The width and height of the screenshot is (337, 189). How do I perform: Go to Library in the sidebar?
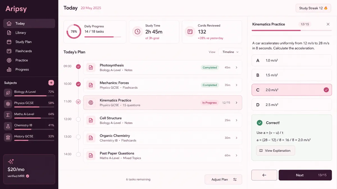coord(29,33)
